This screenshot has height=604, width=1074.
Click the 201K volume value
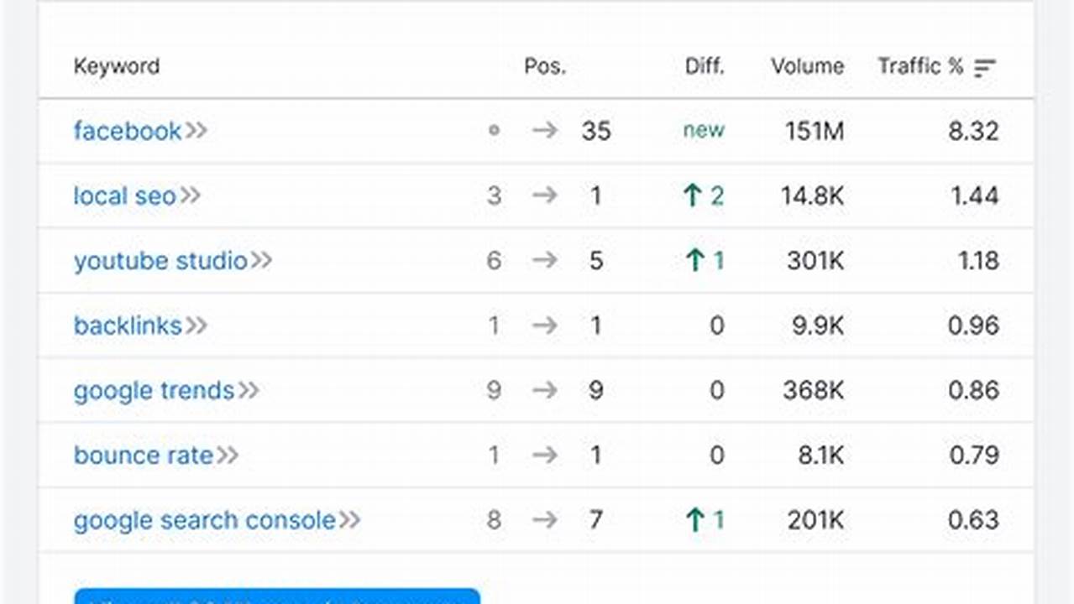coord(815,520)
